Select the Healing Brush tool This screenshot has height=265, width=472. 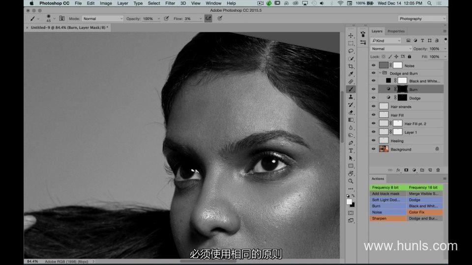pos(351,82)
